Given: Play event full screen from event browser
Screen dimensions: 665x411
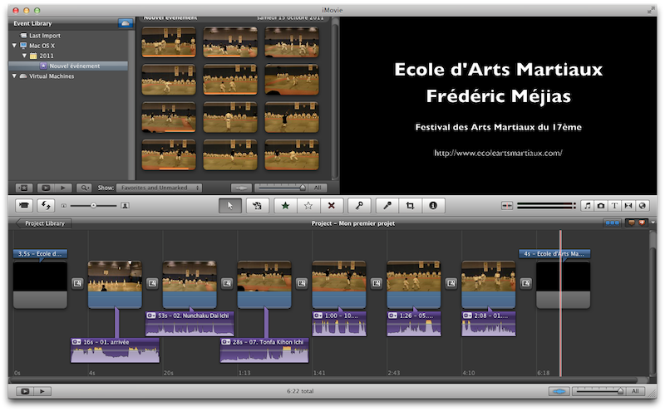Looking at the screenshot, I should 46,188.
